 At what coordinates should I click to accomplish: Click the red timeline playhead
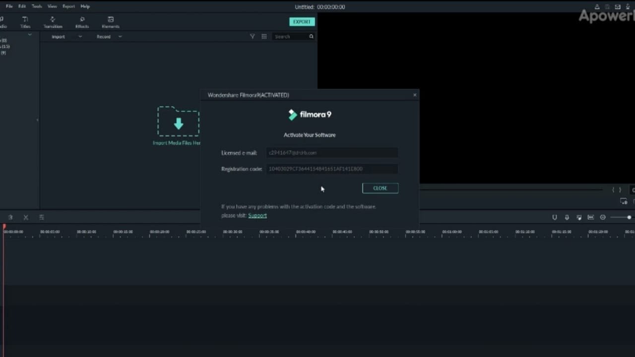point(4,227)
